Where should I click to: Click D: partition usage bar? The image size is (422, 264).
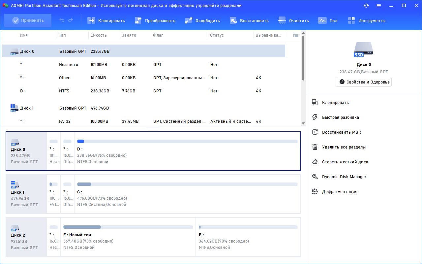(187, 141)
